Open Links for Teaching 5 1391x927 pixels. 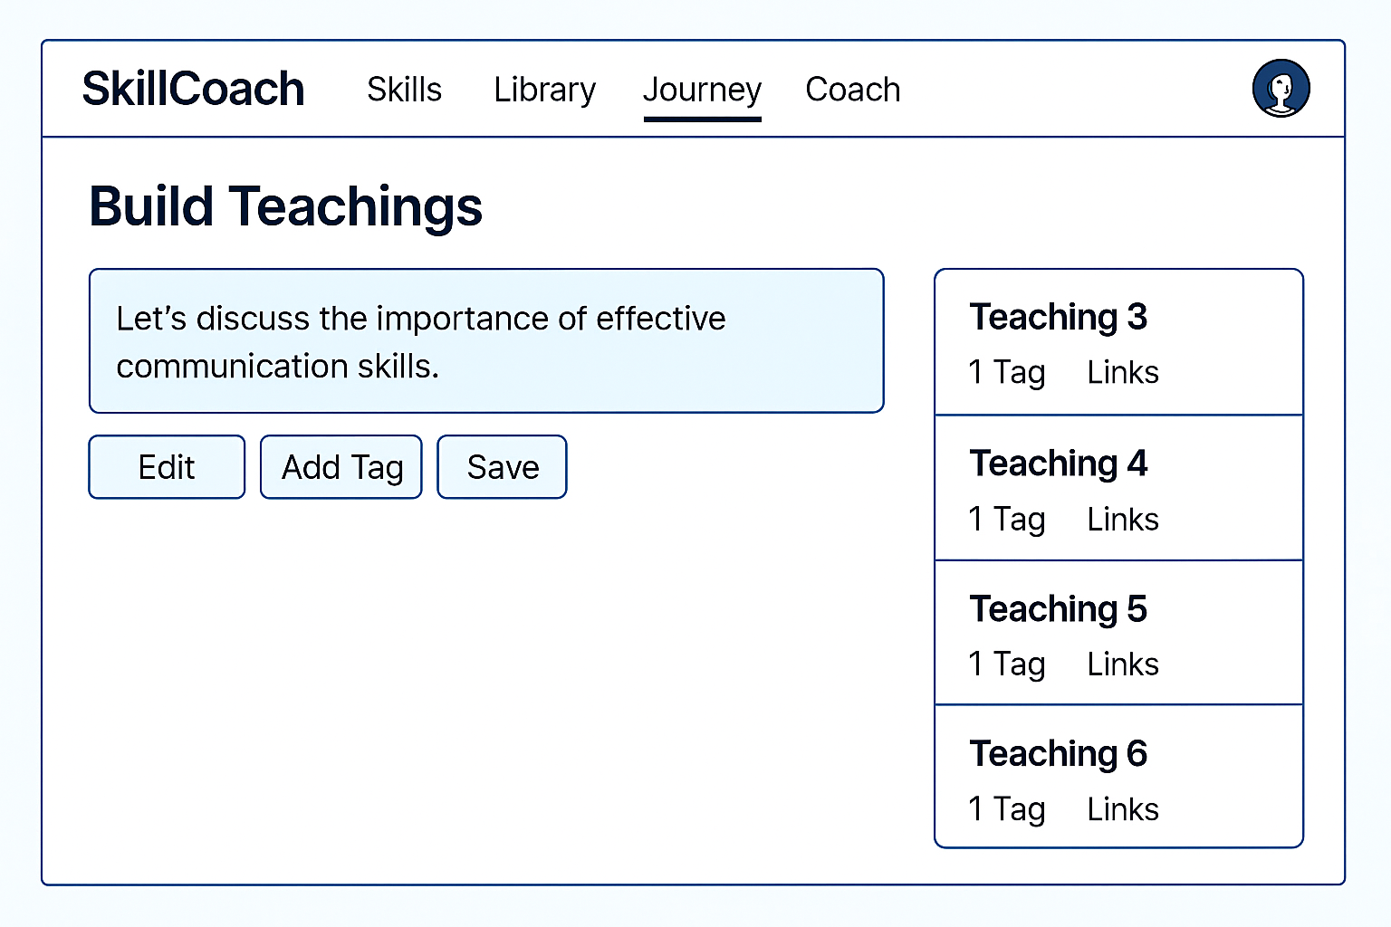(x=1122, y=664)
